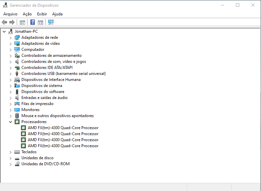The width and height of the screenshot is (261, 191).
Task: Select Entradas e saídas de áudio label
Action: point(45,98)
